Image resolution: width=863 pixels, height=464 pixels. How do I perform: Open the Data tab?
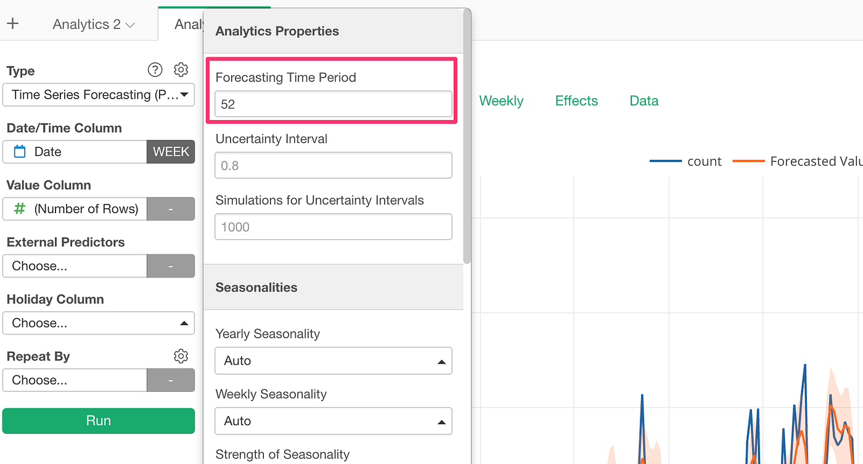pos(644,101)
